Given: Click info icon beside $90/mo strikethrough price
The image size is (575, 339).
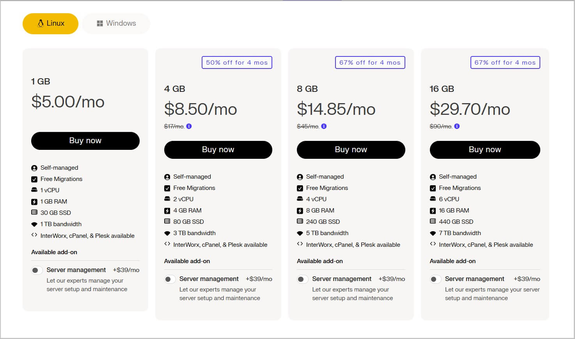Looking at the screenshot, I should click(457, 126).
